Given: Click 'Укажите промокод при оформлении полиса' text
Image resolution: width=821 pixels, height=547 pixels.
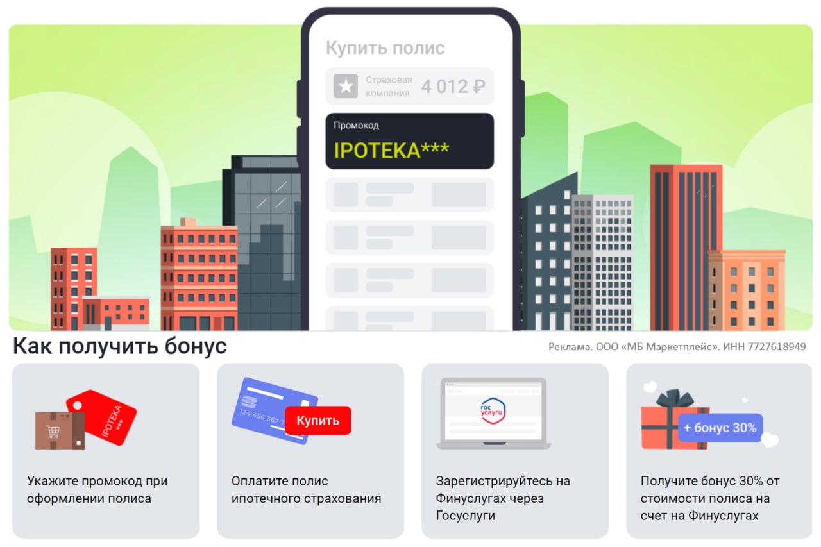Looking at the screenshot, I should click(97, 490).
